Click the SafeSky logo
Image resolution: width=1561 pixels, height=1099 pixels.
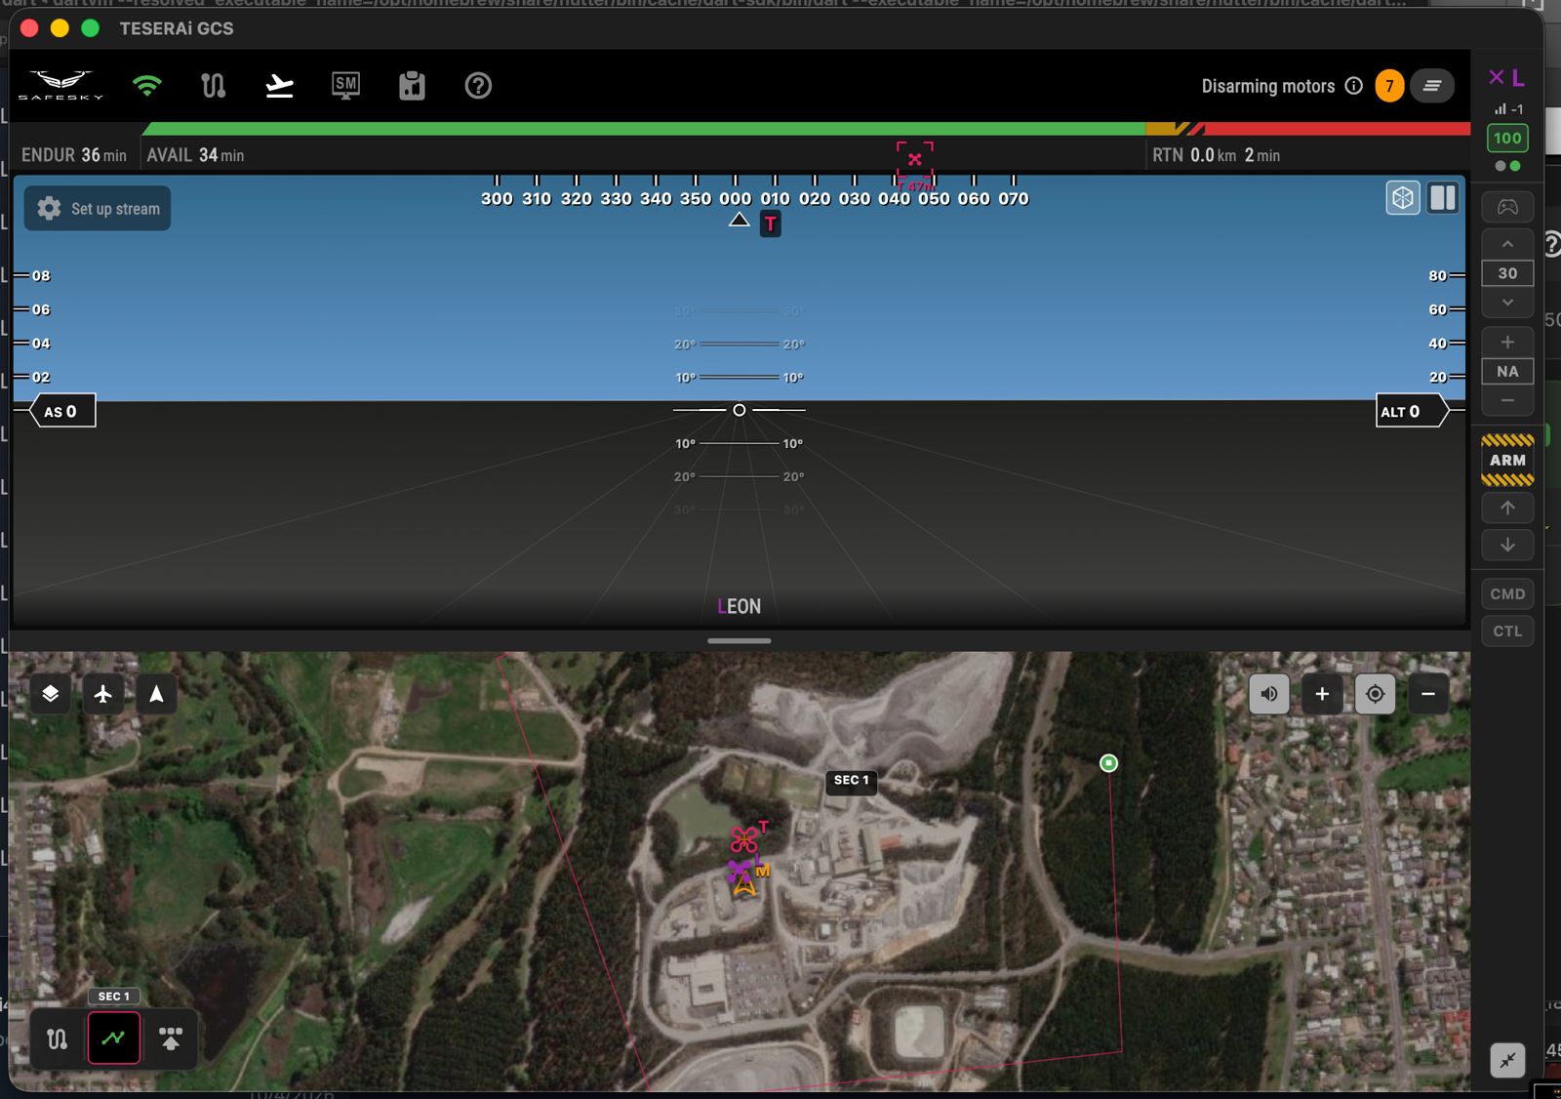[60, 86]
